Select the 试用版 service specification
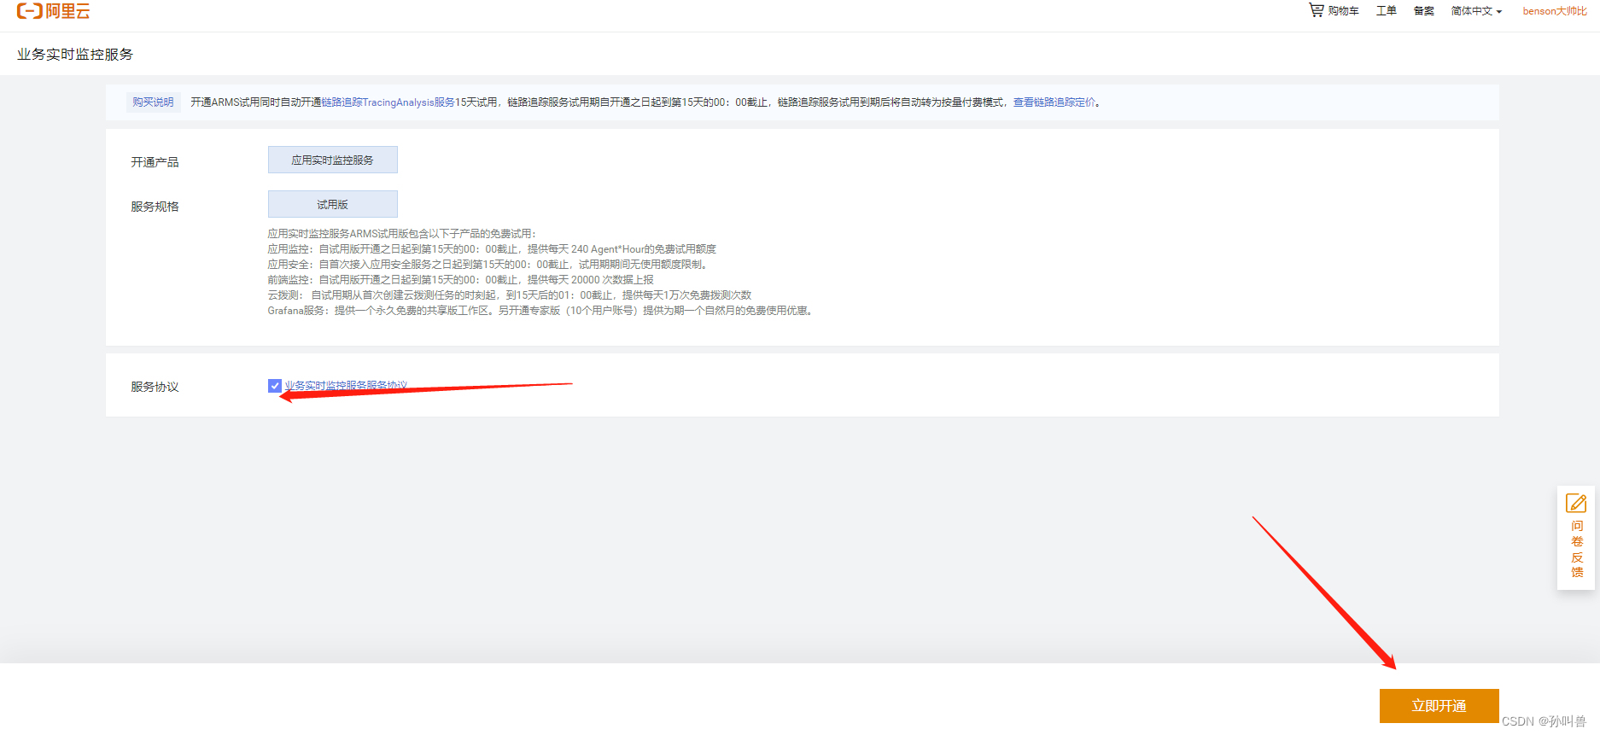The height and width of the screenshot is (735, 1600). point(333,204)
